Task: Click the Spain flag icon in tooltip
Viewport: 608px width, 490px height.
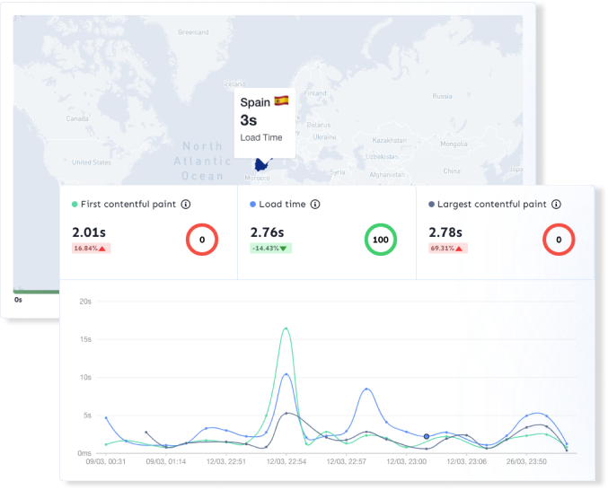Action: [x=281, y=101]
